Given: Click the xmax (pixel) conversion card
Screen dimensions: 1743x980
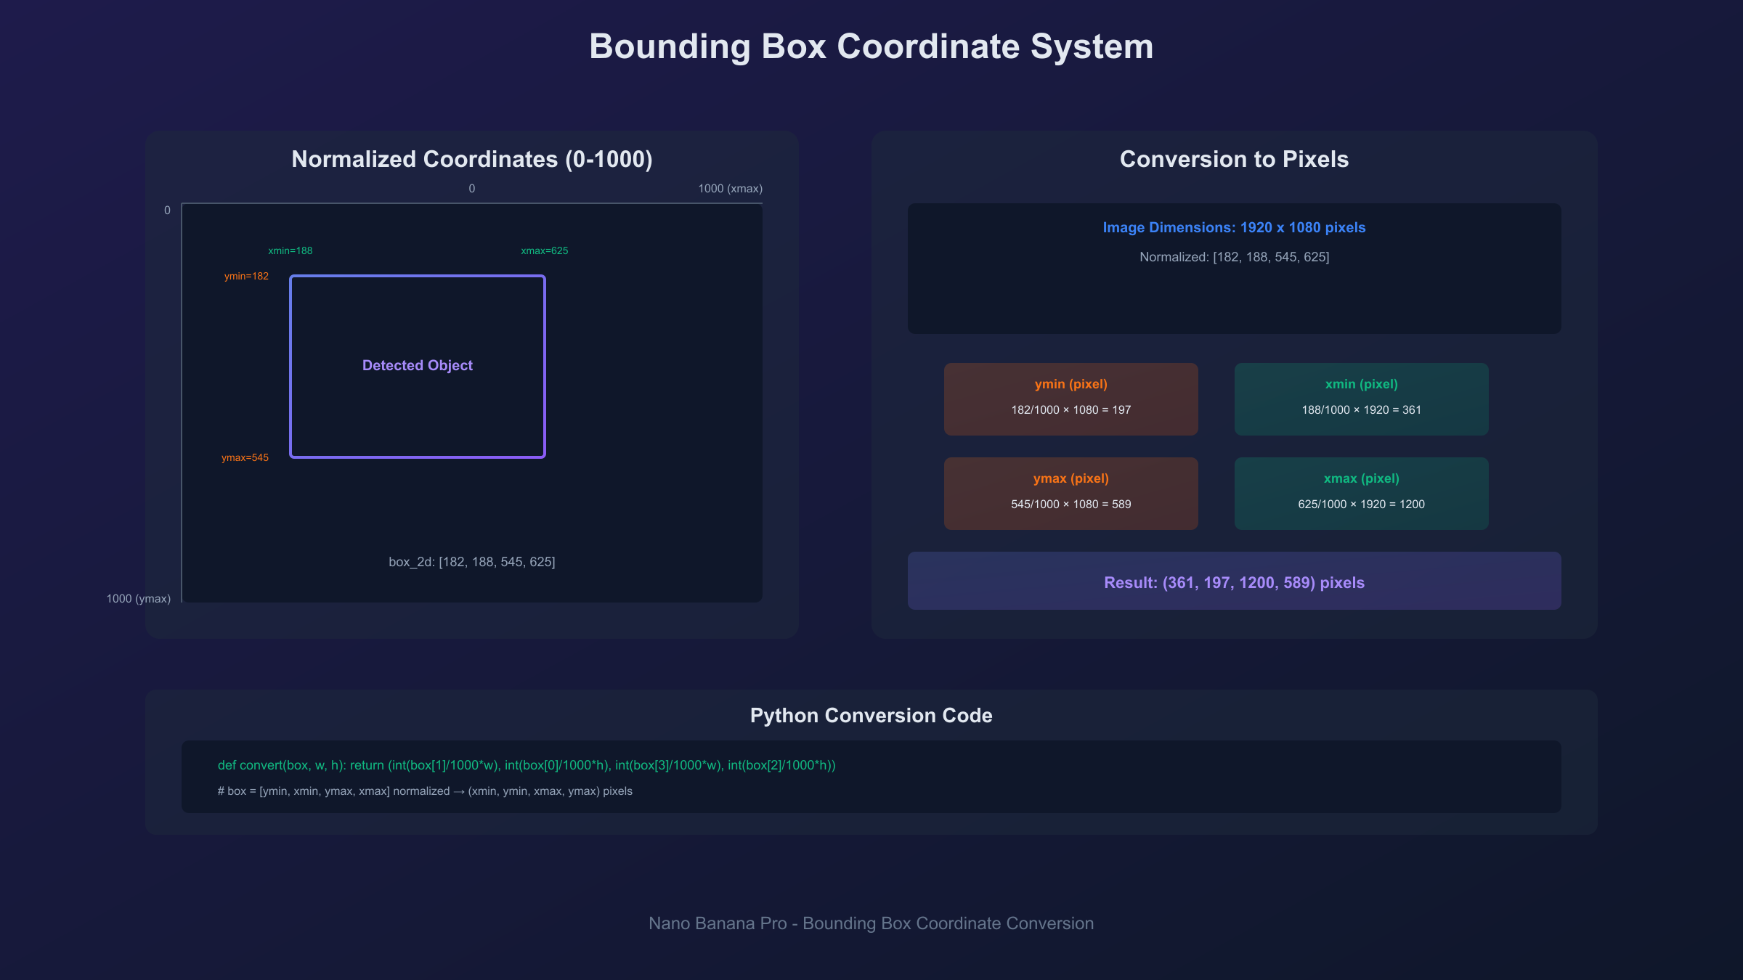Looking at the screenshot, I should (x=1361, y=493).
